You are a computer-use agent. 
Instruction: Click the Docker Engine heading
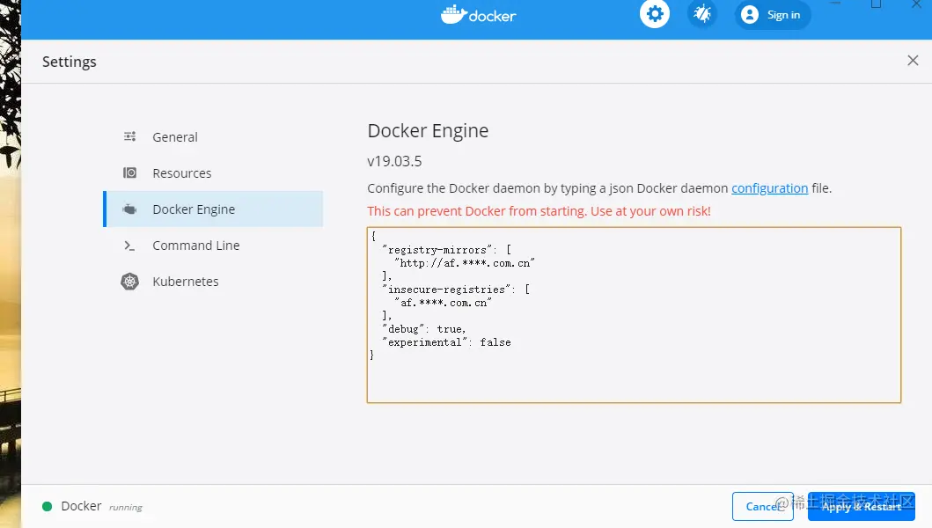coord(428,131)
